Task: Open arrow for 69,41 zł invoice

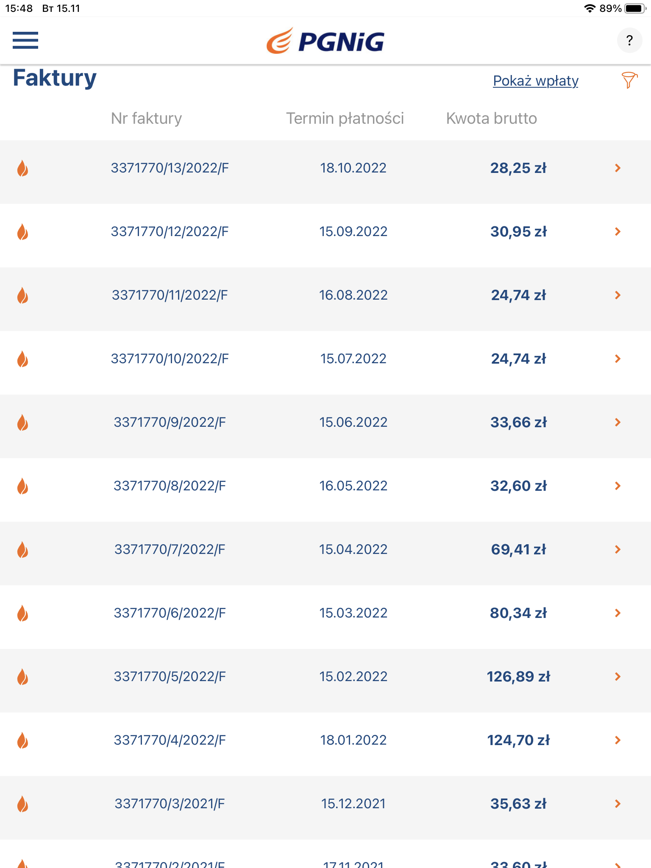Action: coord(618,550)
